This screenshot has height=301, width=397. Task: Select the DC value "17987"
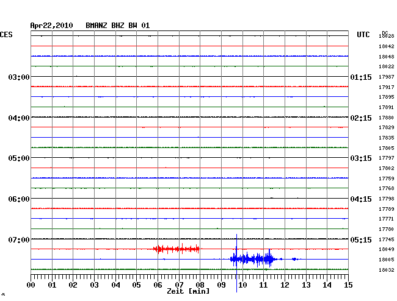tap(387, 77)
